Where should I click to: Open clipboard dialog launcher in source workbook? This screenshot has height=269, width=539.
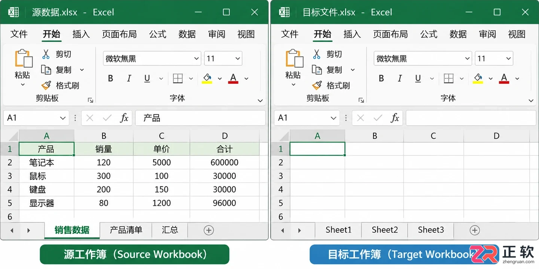[90, 100]
